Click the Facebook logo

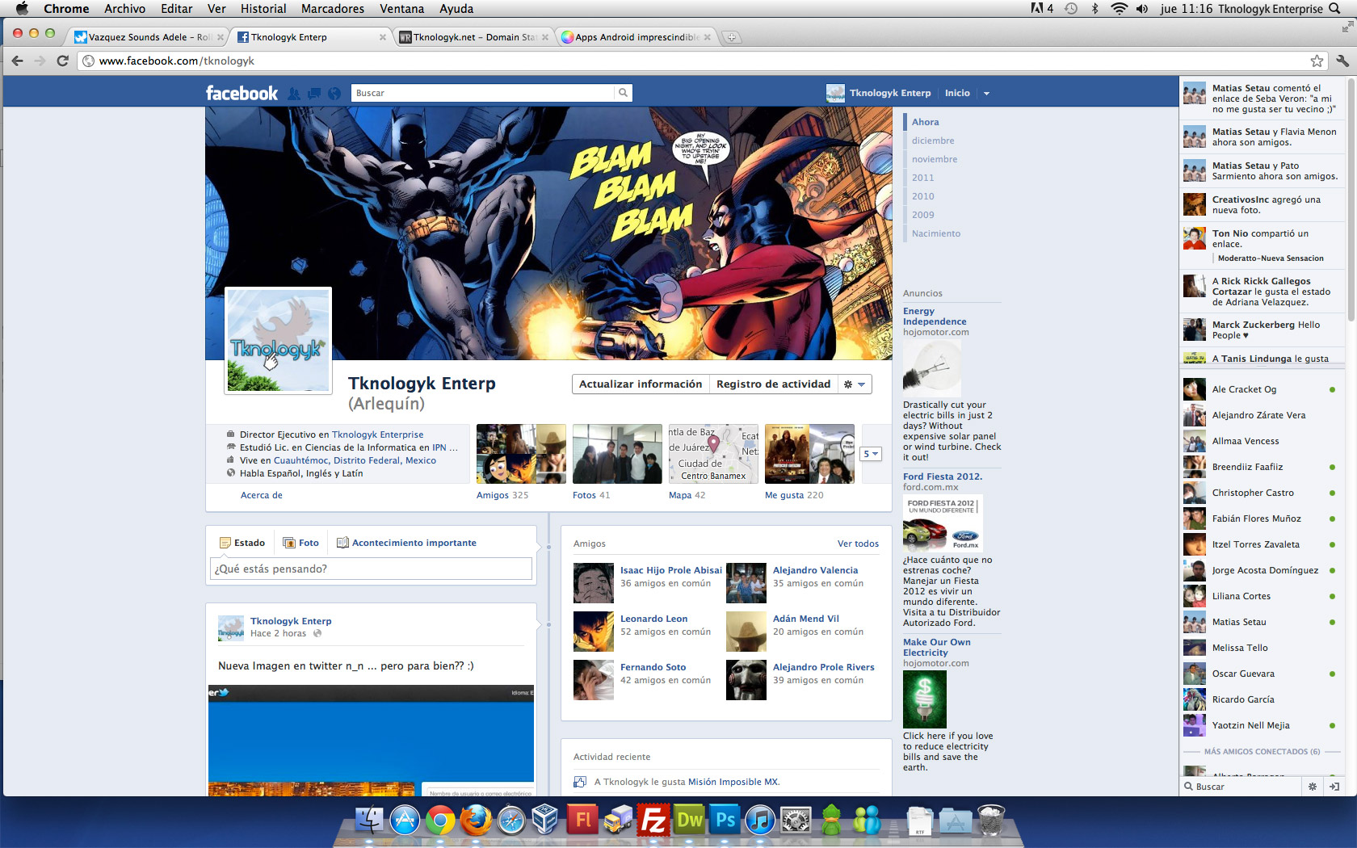pos(242,93)
